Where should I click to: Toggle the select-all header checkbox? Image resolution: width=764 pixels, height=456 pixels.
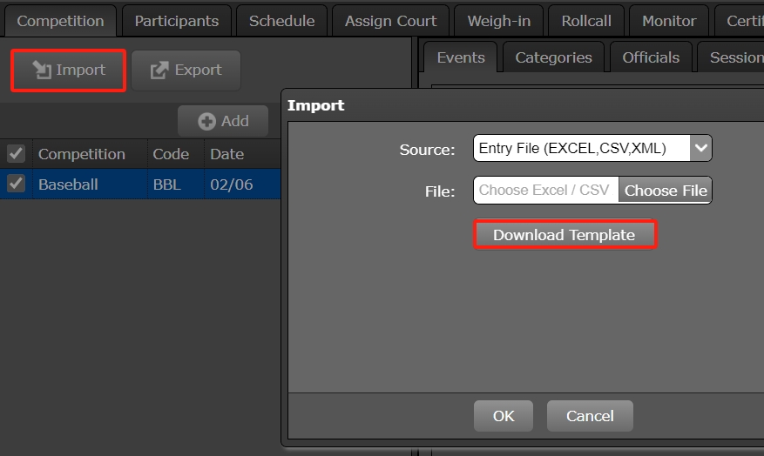pyautogui.click(x=16, y=154)
